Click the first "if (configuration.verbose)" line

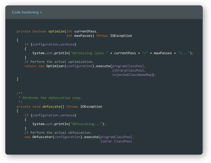[50, 44]
